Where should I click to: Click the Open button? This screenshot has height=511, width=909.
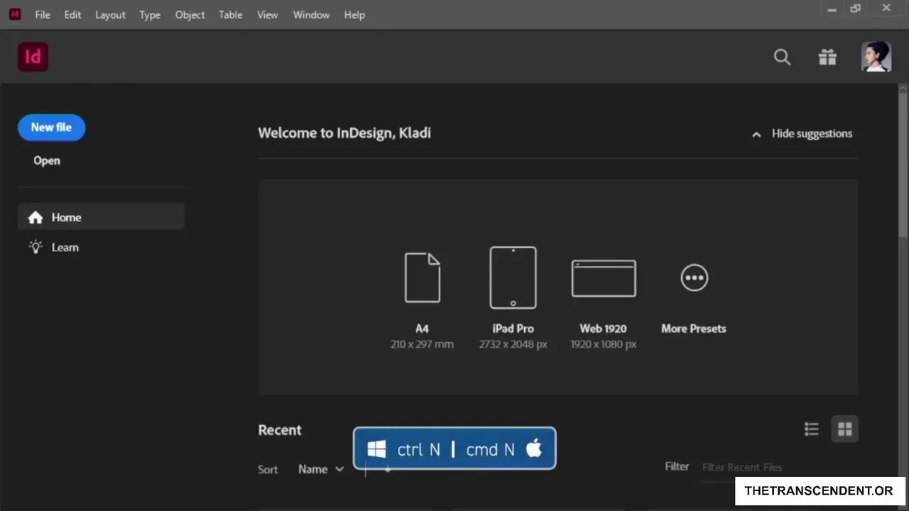(x=47, y=160)
